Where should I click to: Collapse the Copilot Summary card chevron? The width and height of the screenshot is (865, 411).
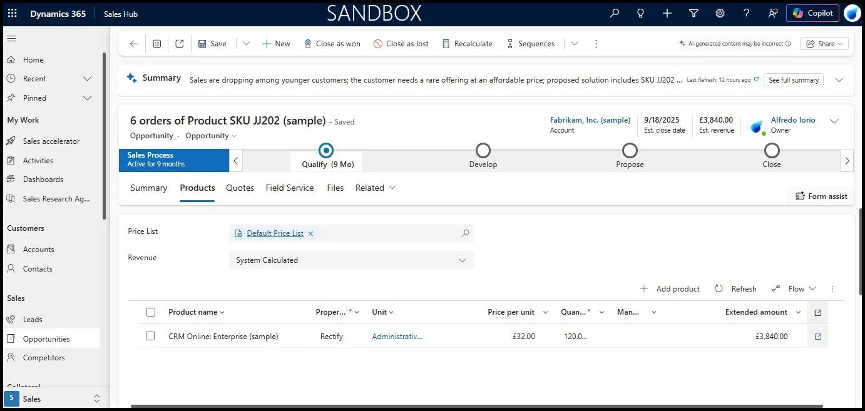coord(839,80)
